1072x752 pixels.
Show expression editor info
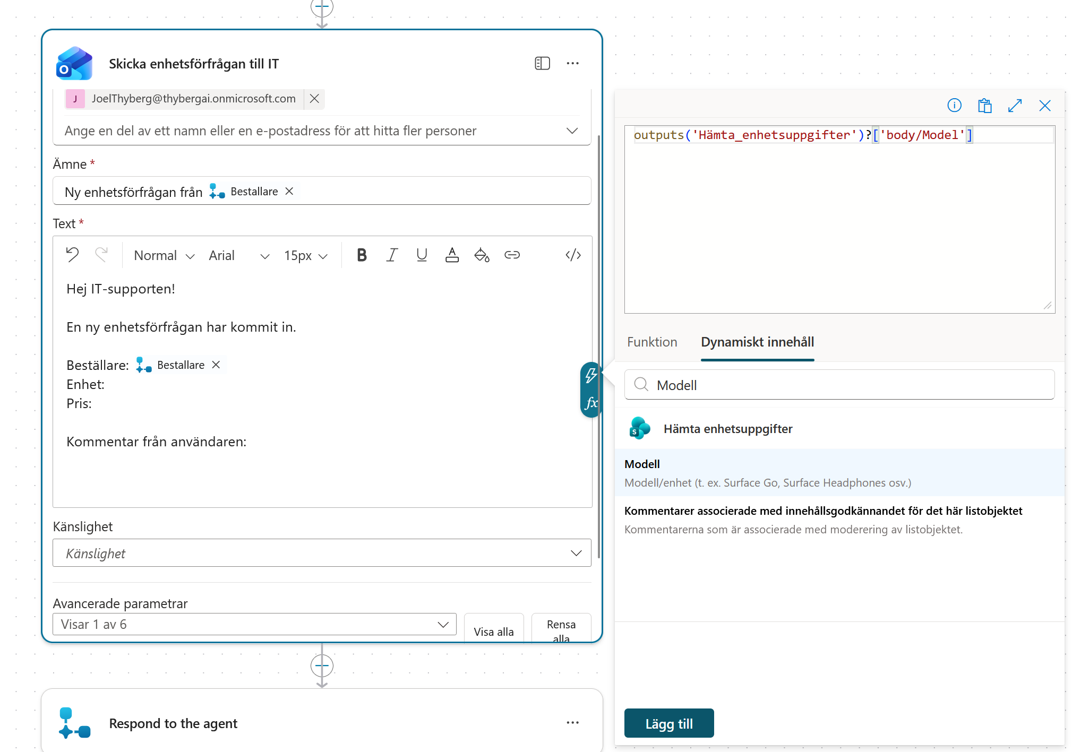click(x=954, y=106)
